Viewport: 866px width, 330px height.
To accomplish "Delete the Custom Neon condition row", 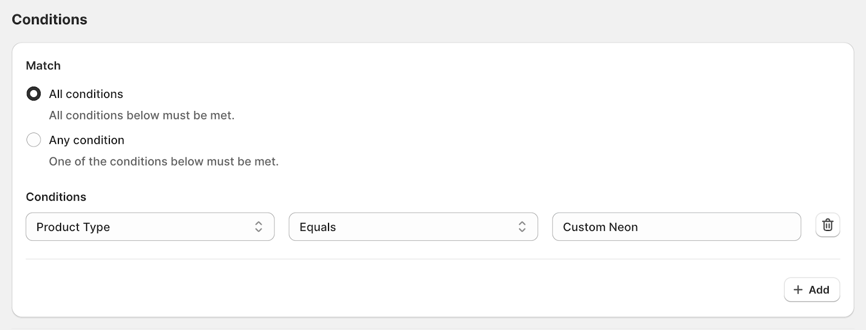I will pyautogui.click(x=828, y=225).
